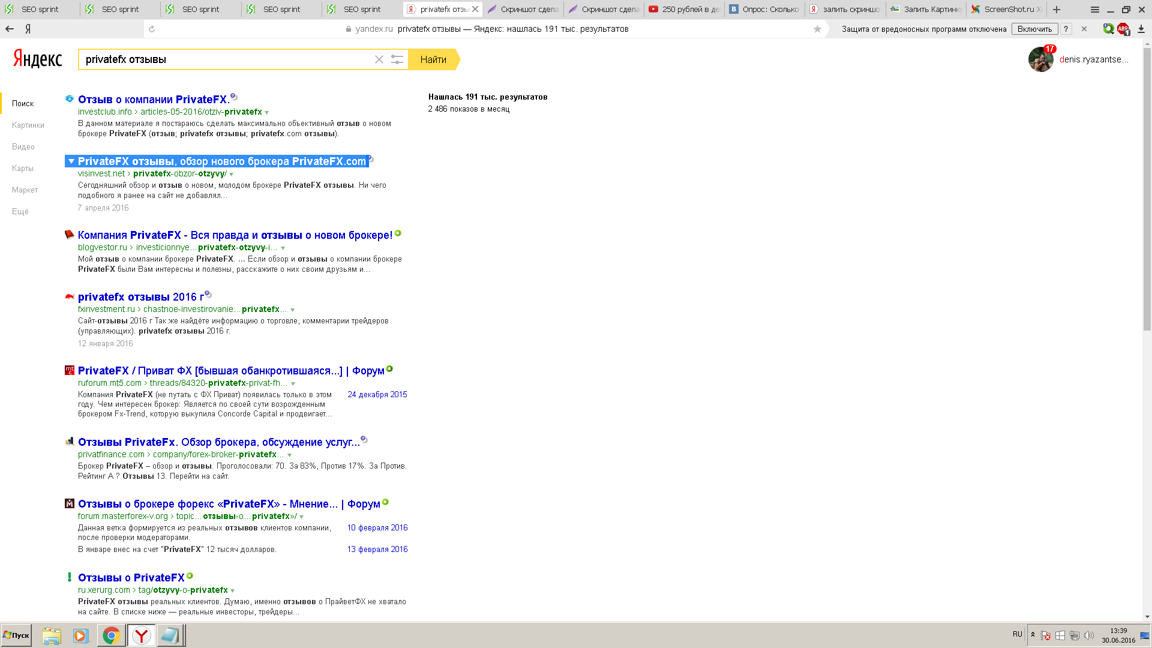Switch to Карты search
The width and height of the screenshot is (1152, 648).
[x=23, y=168]
